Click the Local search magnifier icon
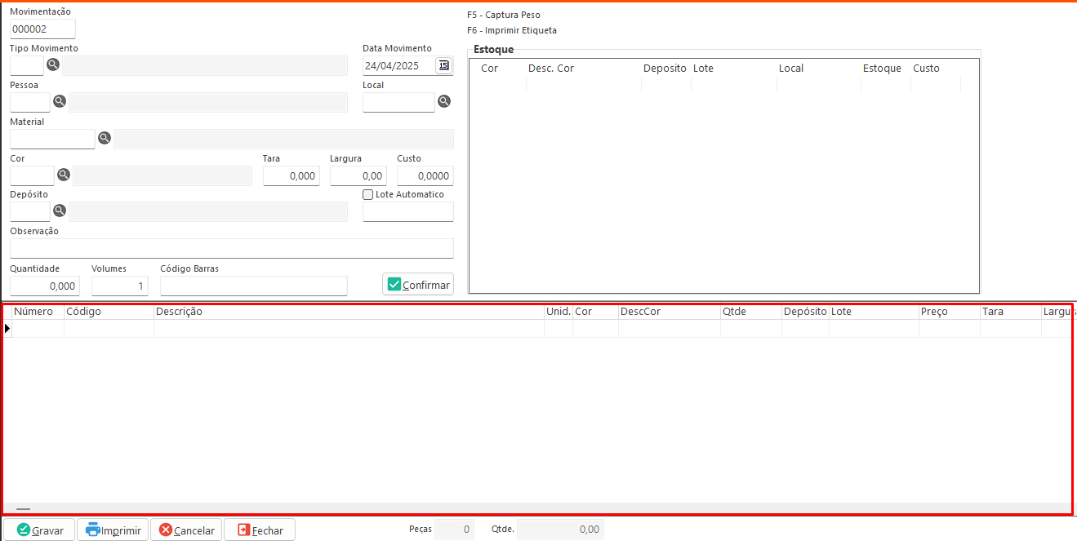This screenshot has width=1077, height=541. pos(444,102)
